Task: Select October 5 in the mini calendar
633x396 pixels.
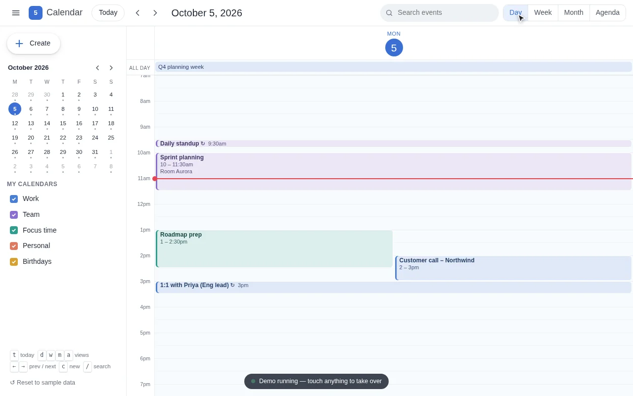Action: tap(15, 109)
